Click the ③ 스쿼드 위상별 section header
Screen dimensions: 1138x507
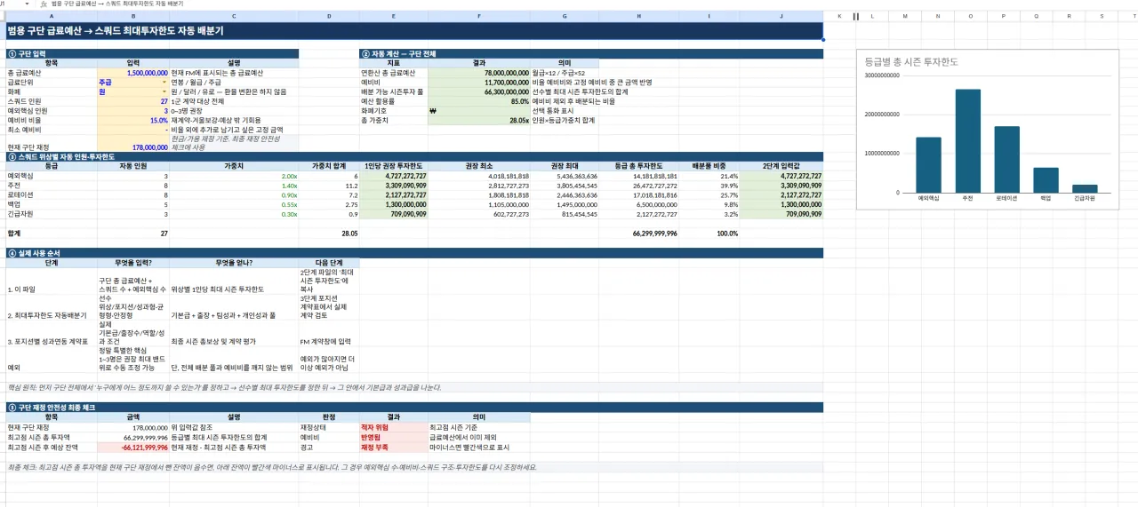click(414, 156)
